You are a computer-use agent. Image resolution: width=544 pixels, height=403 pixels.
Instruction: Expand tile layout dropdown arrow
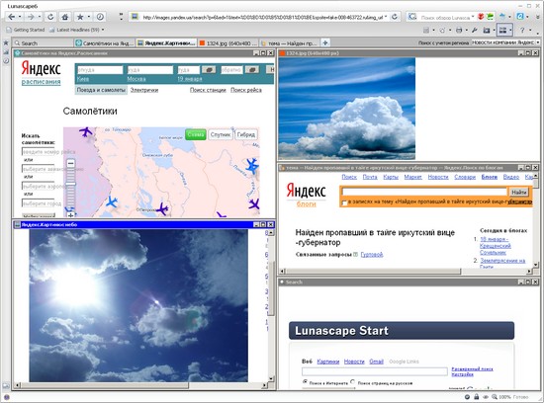[510, 31]
